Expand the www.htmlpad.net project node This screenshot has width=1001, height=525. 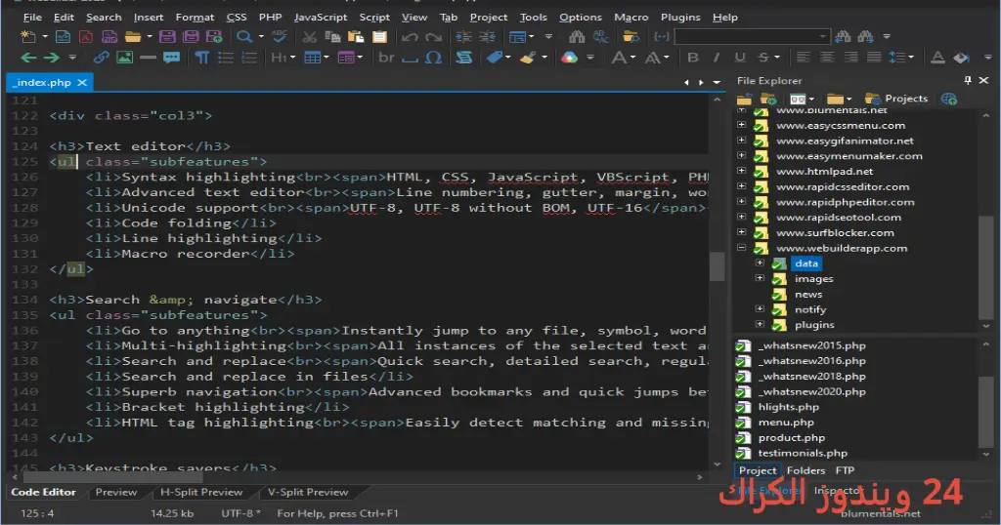(x=741, y=170)
